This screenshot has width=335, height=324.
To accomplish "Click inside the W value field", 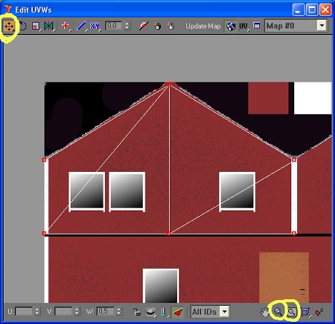I will click(x=106, y=312).
